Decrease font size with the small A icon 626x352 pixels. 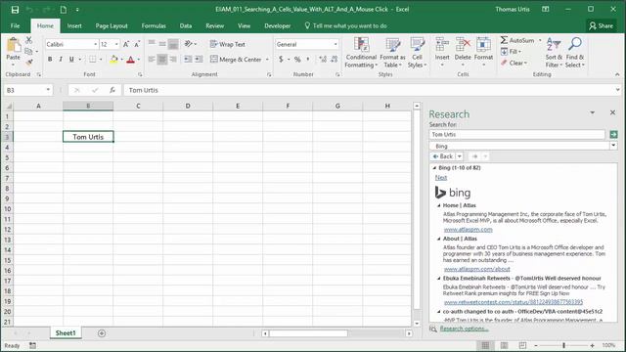[x=137, y=44]
